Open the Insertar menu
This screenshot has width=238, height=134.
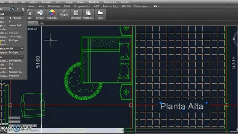[x=33, y=2]
